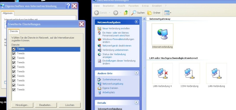Click icon beside Heim- oder Firmennetzwerk einrichten
The image size is (236, 110).
99,33
